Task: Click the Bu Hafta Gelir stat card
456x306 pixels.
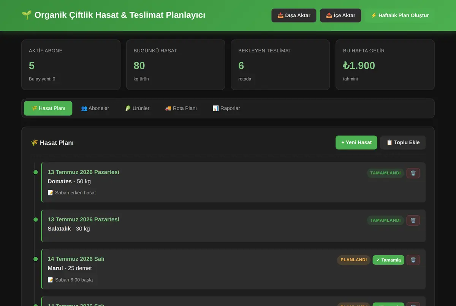Action: point(385,65)
